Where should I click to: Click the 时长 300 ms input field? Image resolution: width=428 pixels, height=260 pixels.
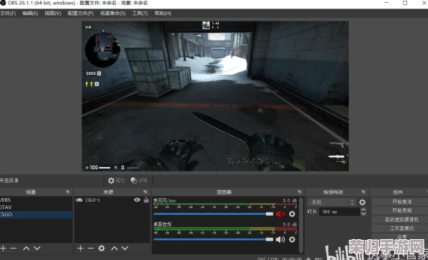(339, 212)
